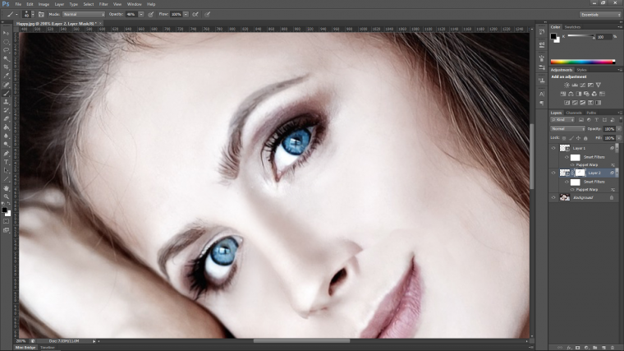
Task: Toggle Puppet Warp visibility under Layer 1
Action: [572, 165]
